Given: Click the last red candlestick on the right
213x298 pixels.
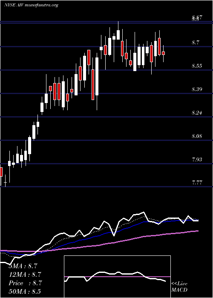Looking at the screenshot, I should (163, 53).
